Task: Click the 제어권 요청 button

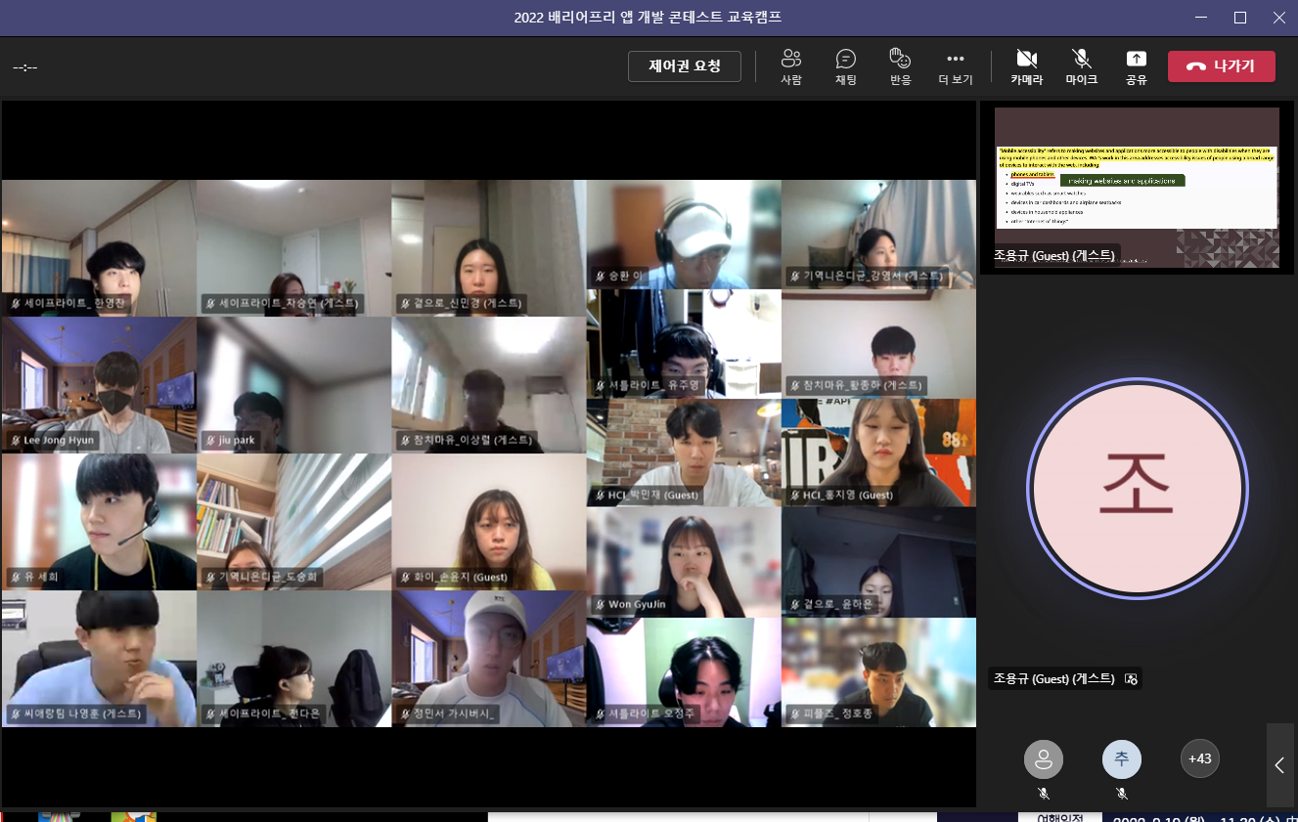Action: 685,66
